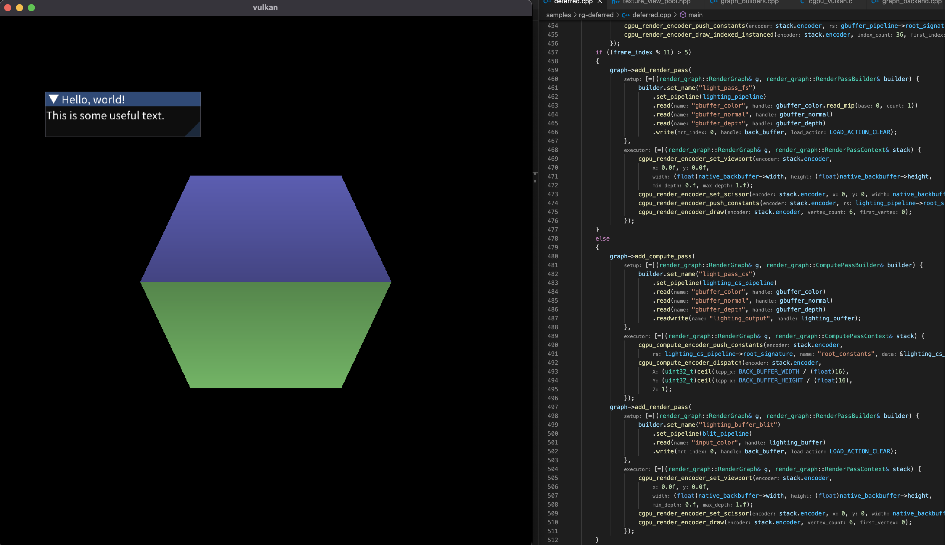This screenshot has height=545, width=945.
Task: Click the main symbol cube icon
Action: point(683,15)
